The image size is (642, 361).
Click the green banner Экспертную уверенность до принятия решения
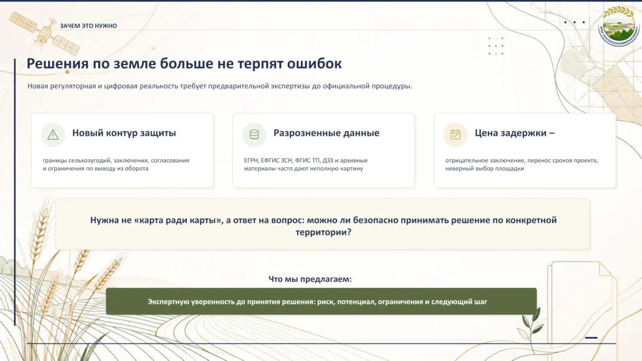321,302
